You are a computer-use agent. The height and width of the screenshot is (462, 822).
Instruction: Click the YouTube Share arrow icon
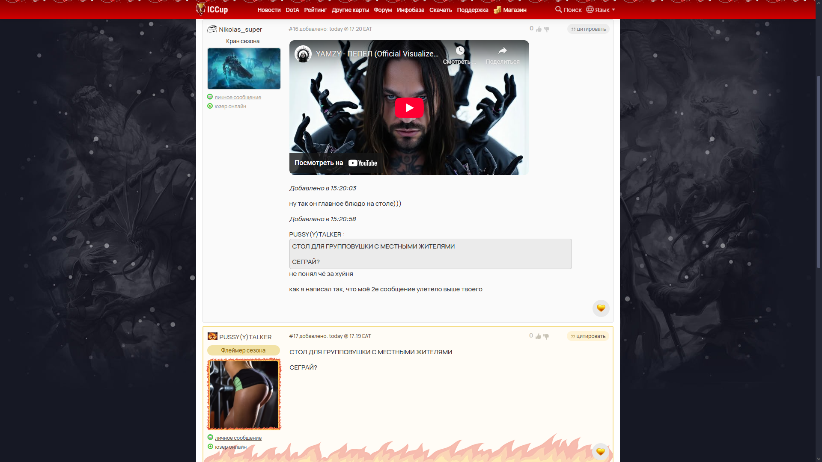(503, 51)
